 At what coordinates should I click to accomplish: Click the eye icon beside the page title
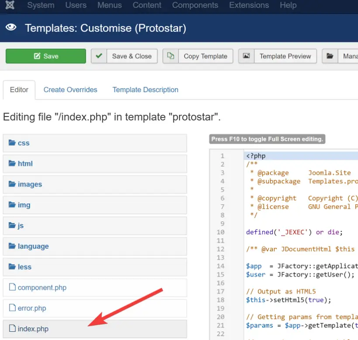click(11, 27)
